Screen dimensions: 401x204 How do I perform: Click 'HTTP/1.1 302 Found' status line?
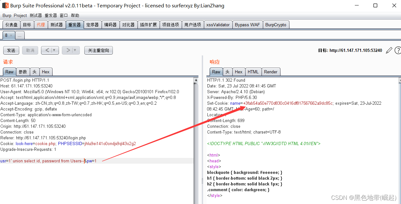(x=226, y=80)
